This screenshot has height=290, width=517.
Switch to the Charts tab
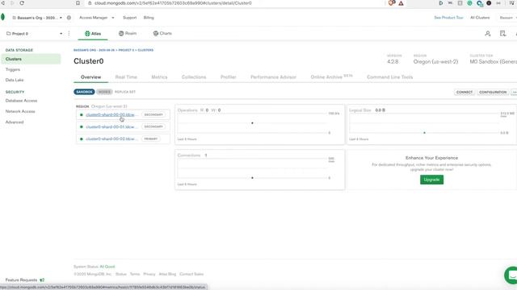click(x=162, y=34)
